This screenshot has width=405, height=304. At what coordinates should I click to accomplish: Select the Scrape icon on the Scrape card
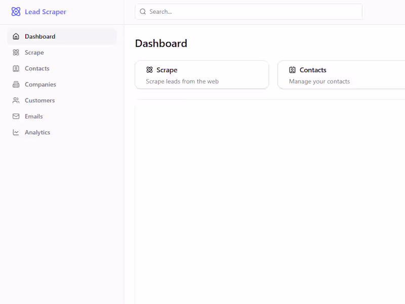pyautogui.click(x=149, y=70)
